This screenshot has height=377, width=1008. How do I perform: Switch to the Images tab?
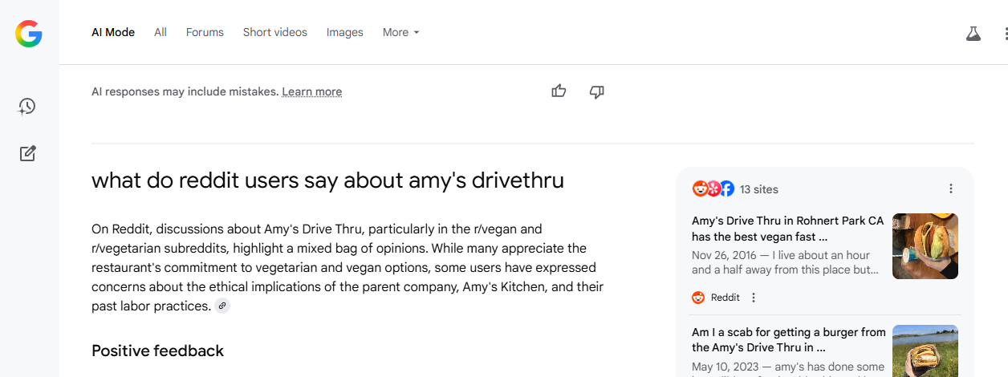[x=345, y=32]
